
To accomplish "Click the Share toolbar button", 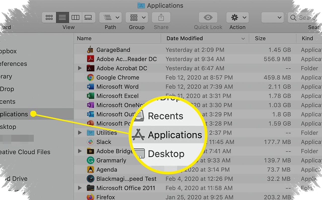I will point(161,18).
